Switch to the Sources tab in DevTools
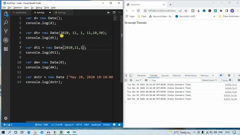This screenshot has height=135, width=240. coord(165,75)
